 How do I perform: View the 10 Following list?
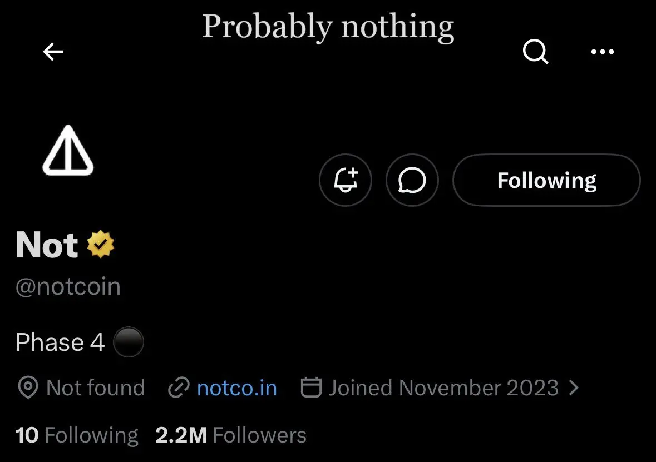pyautogui.click(x=77, y=435)
